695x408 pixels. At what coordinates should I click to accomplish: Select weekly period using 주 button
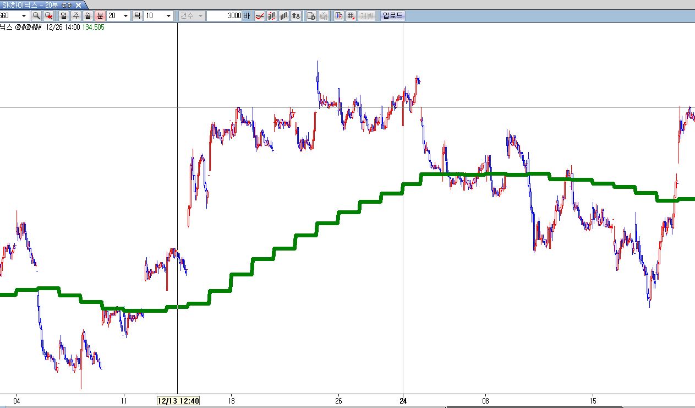tap(76, 16)
